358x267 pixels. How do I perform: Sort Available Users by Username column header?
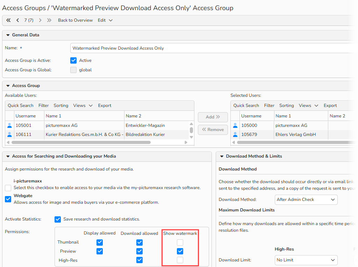29,116
